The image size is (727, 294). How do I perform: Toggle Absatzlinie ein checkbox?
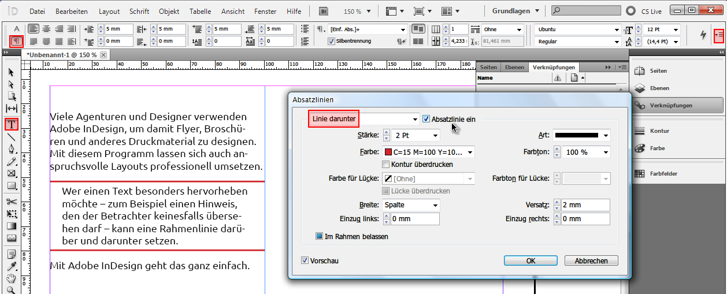(x=426, y=119)
